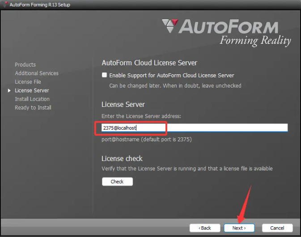Go to Additional Services step
This screenshot has height=237, width=301.
[37, 73]
